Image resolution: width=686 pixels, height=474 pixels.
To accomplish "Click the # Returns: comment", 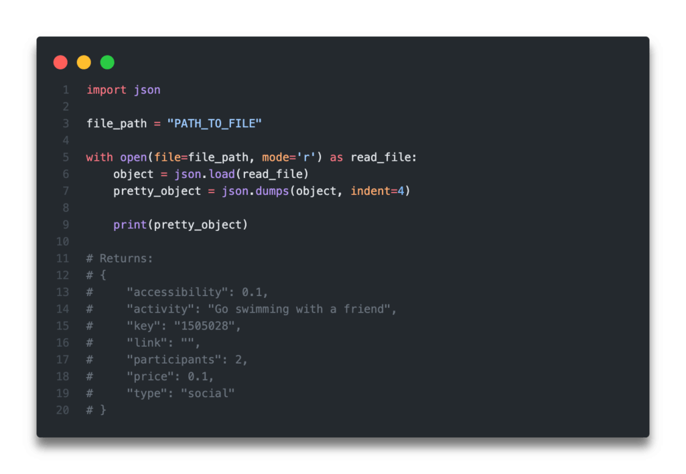I will [x=119, y=258].
